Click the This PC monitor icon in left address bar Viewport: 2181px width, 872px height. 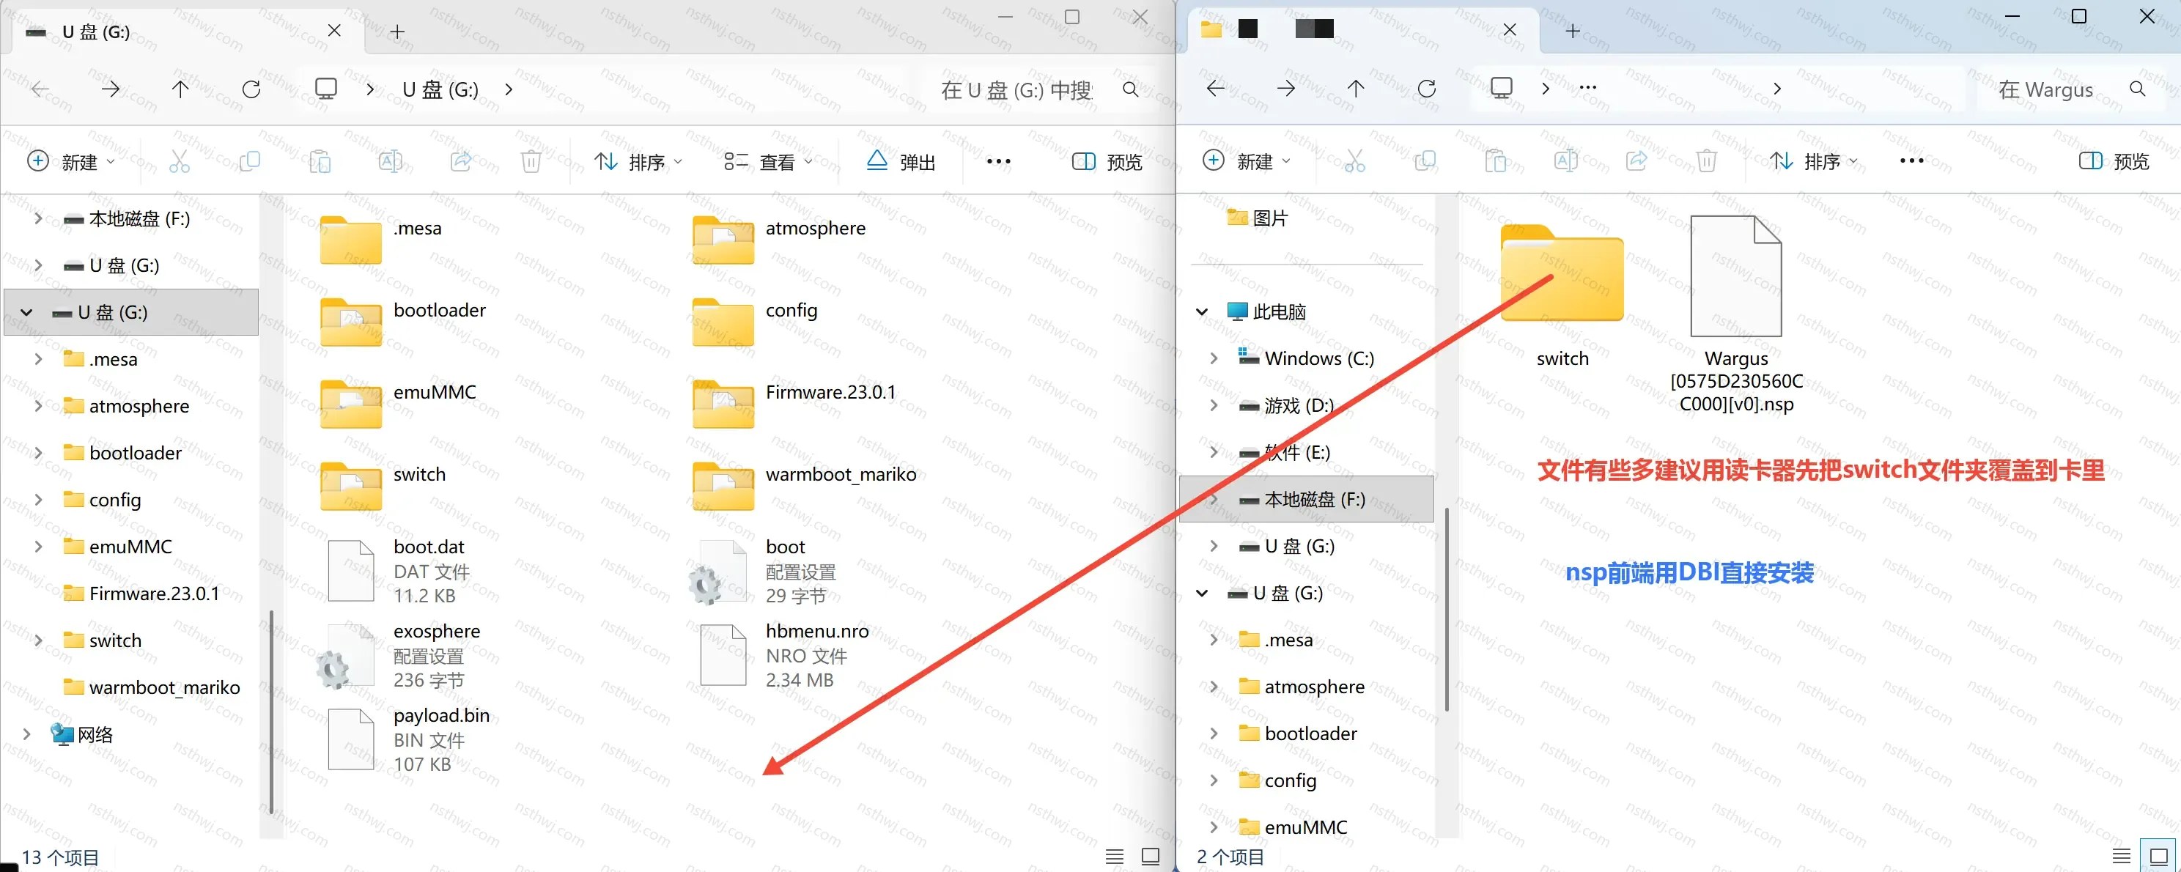click(326, 89)
